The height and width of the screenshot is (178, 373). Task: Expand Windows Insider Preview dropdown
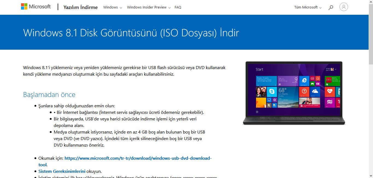149,7
